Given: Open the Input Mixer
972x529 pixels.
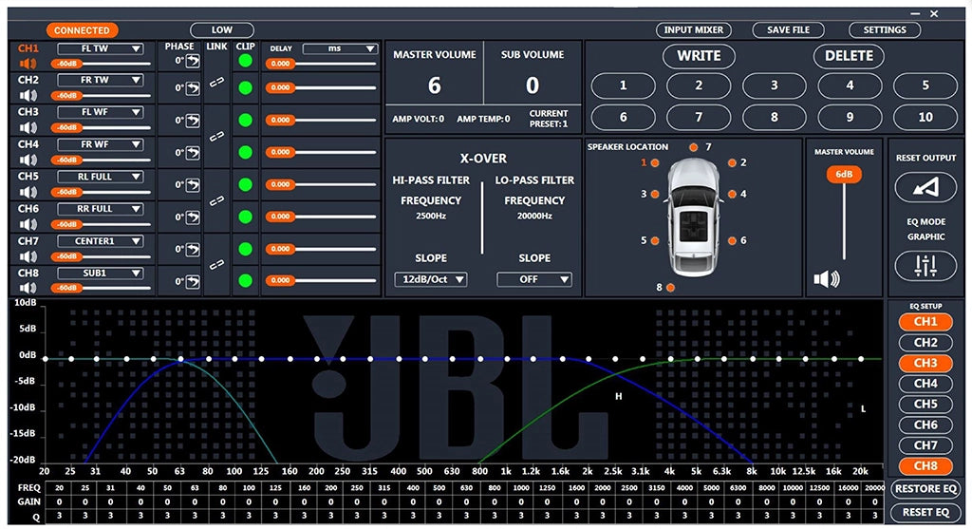Looking at the screenshot, I should (694, 29).
